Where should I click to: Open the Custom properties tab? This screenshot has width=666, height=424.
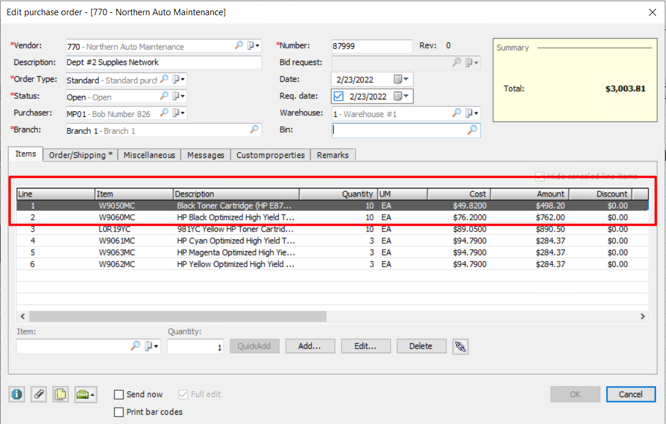pos(270,155)
